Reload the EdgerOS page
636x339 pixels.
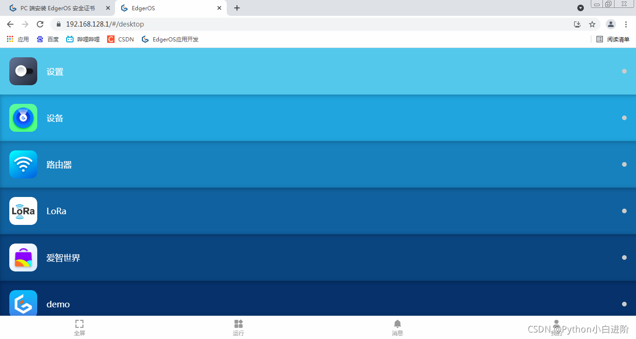pos(40,24)
